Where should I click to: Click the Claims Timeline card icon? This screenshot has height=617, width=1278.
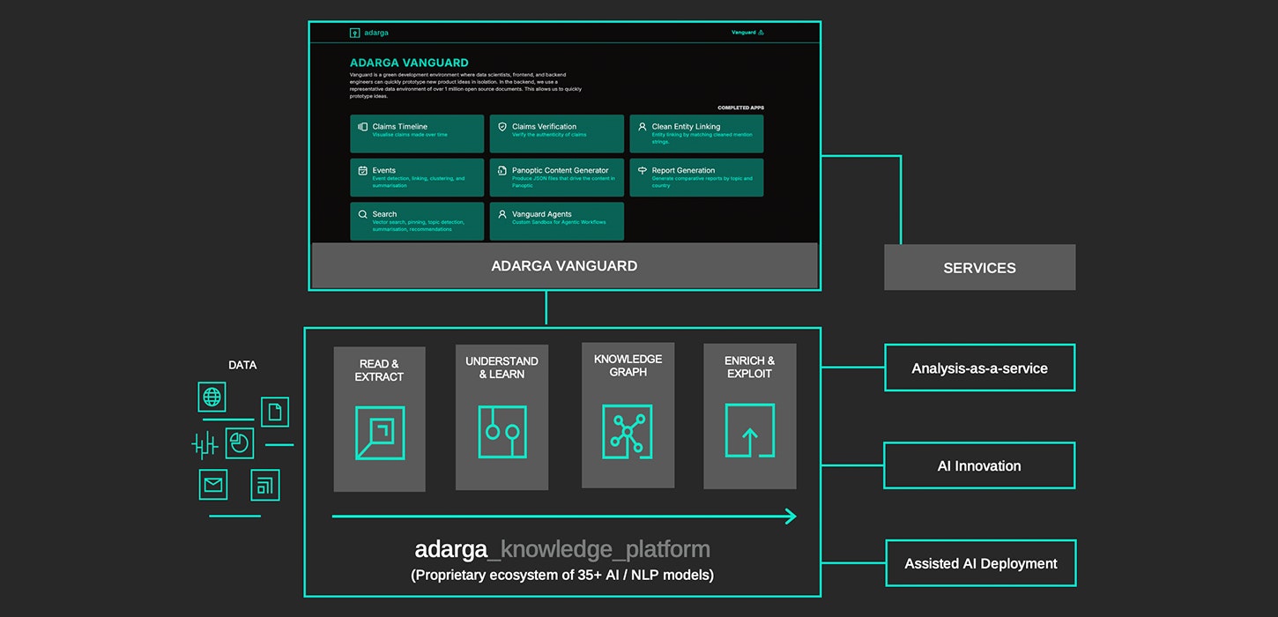pyautogui.click(x=362, y=127)
